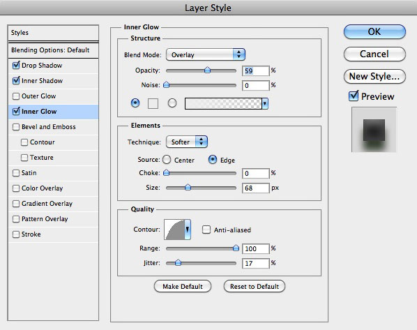Enable the Satin effect checkbox
The width and height of the screenshot is (417, 330).
click(x=16, y=173)
